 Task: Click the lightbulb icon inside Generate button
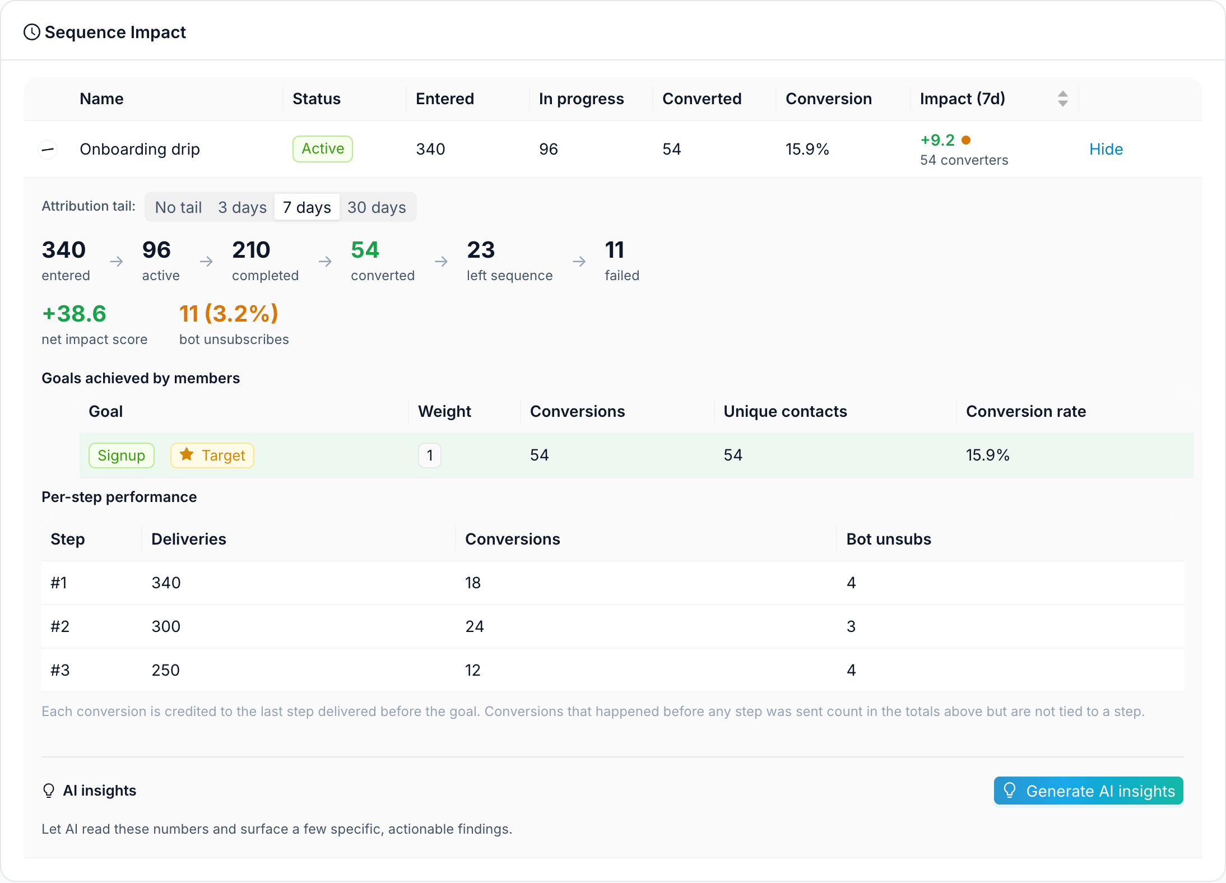[x=1010, y=790]
